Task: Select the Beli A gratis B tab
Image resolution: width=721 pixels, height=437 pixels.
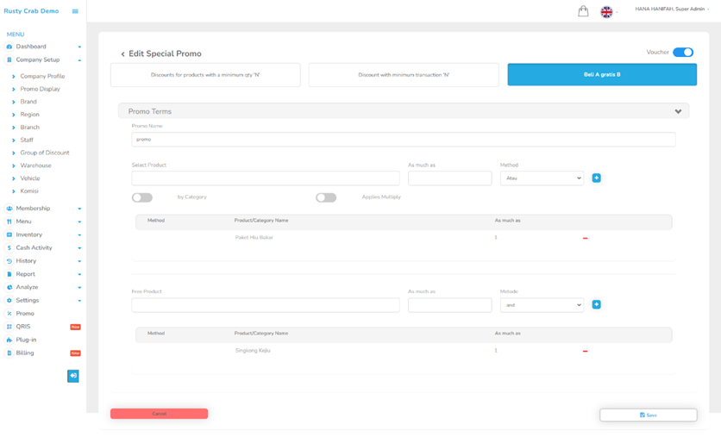Action: (x=602, y=74)
